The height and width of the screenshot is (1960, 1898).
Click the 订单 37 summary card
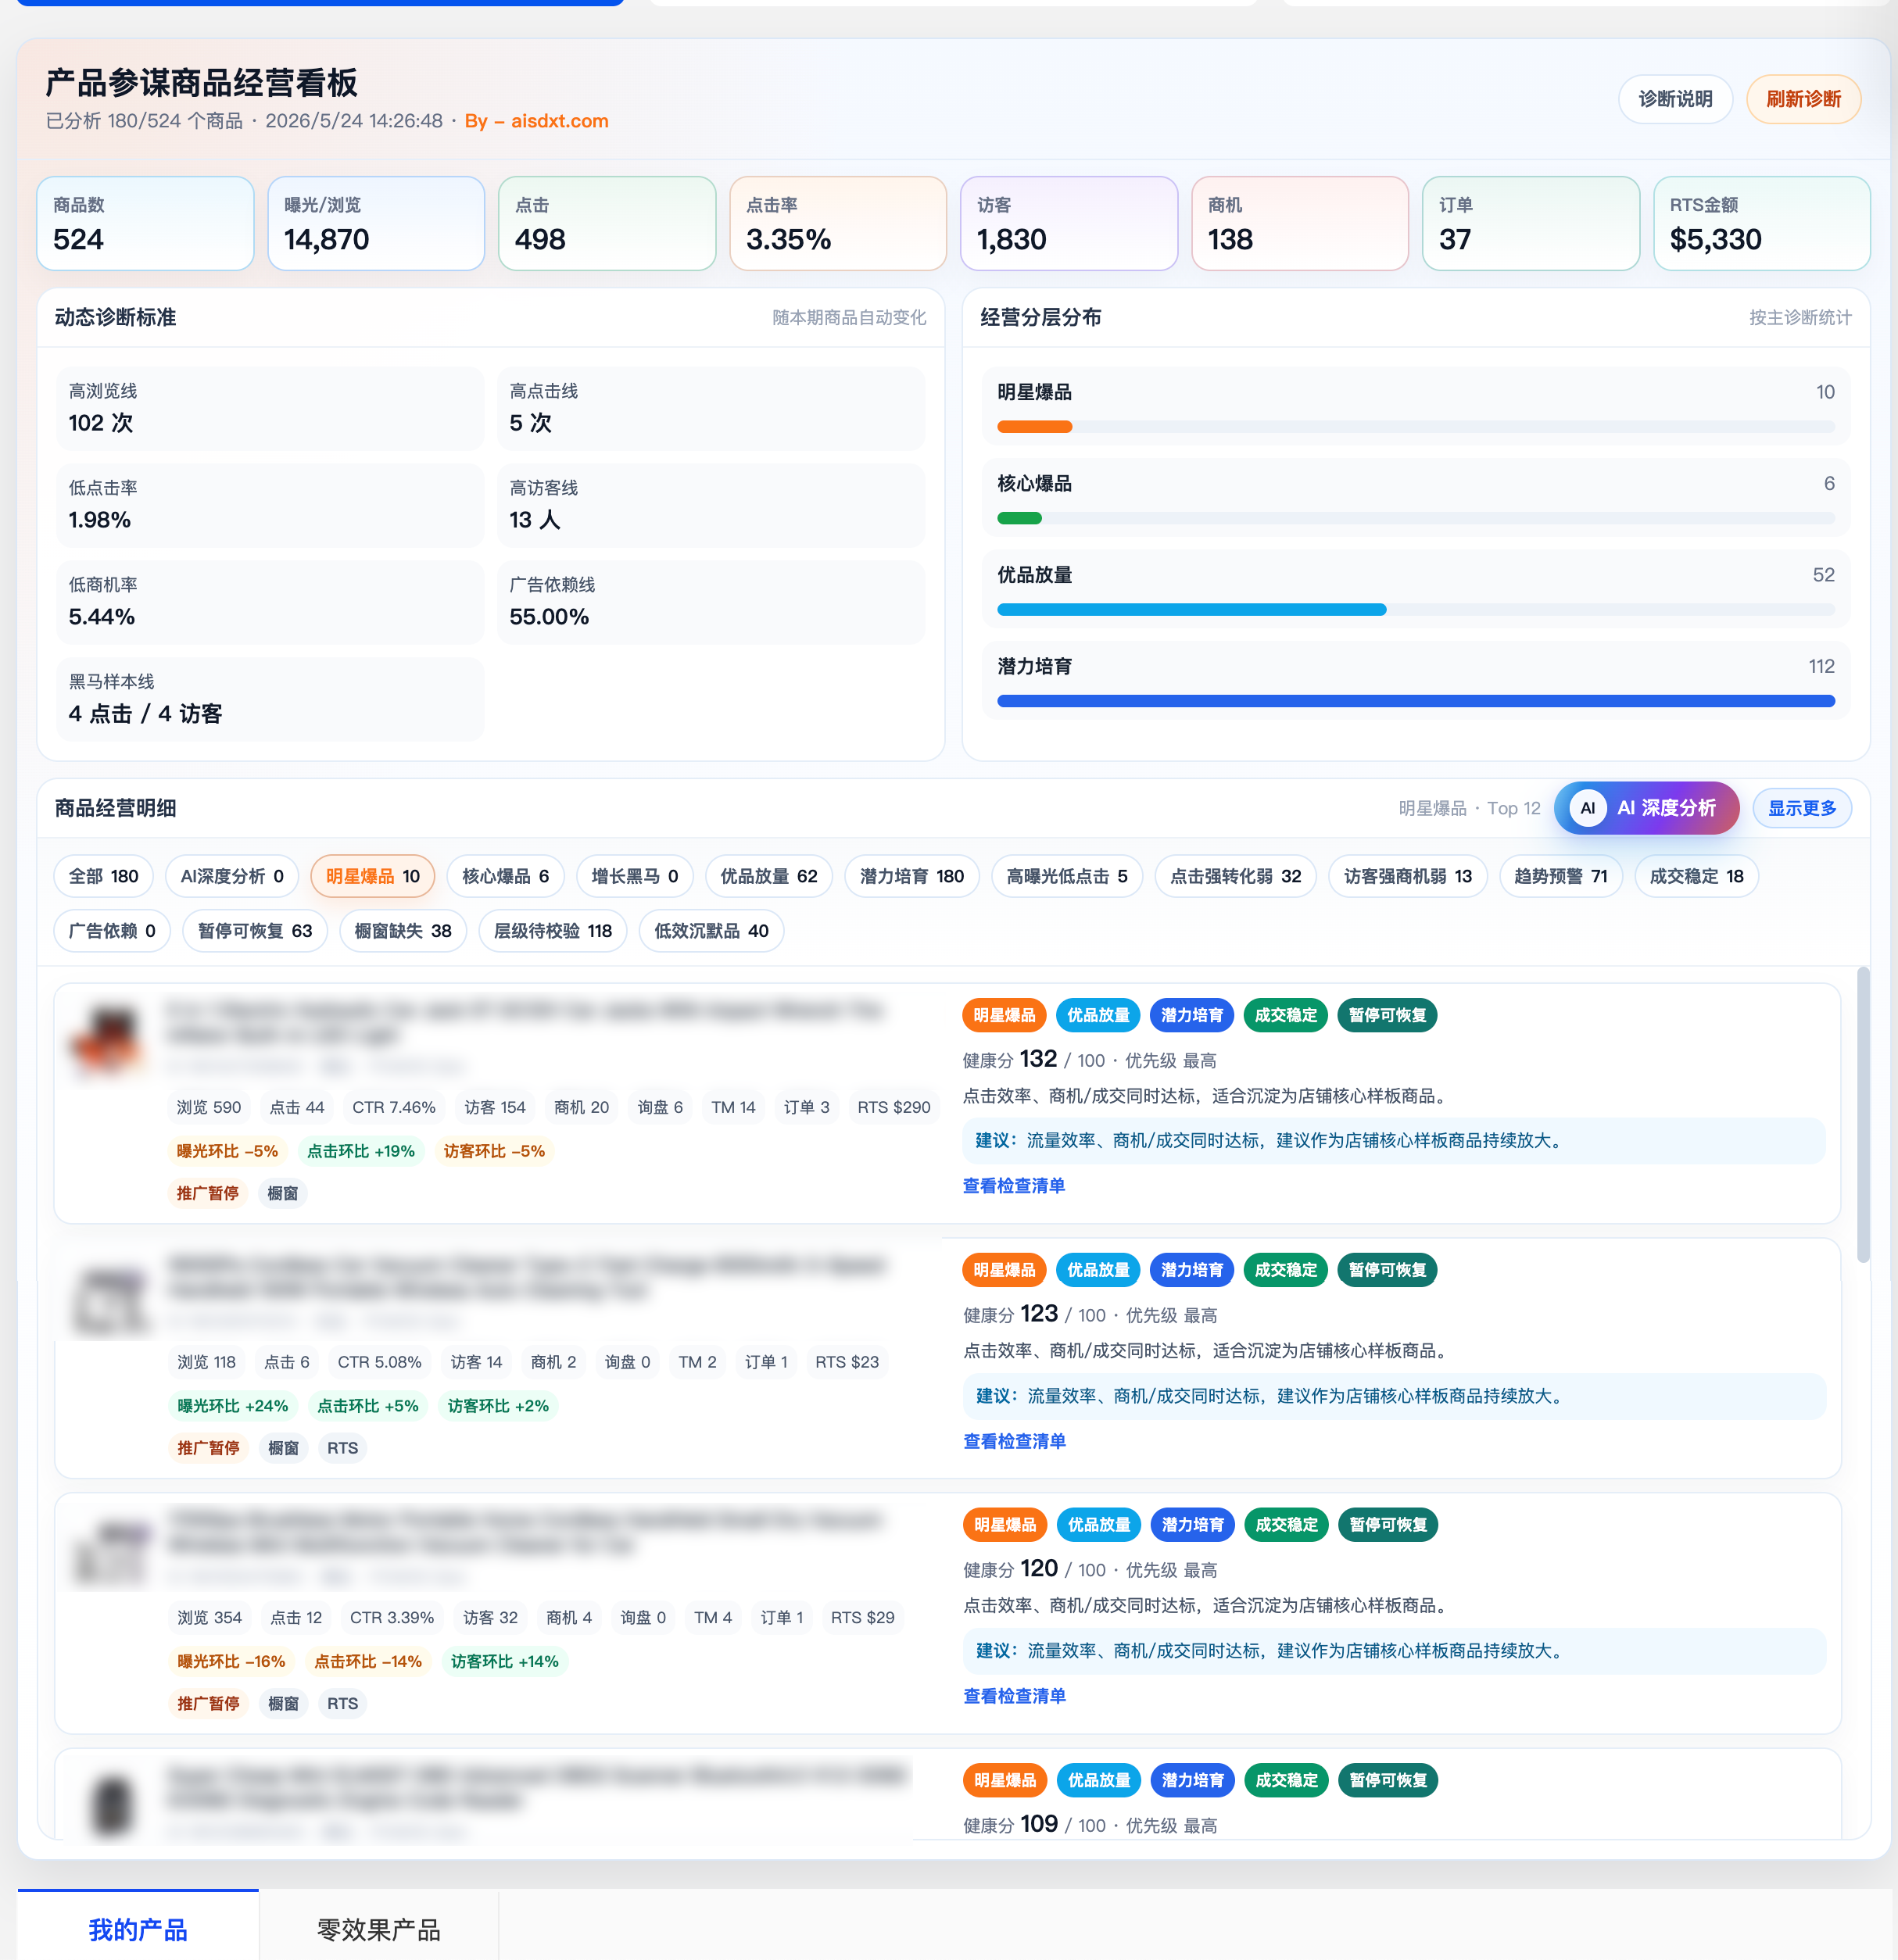coord(1532,223)
